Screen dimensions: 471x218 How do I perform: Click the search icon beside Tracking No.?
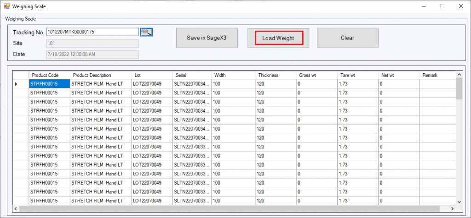(147, 32)
